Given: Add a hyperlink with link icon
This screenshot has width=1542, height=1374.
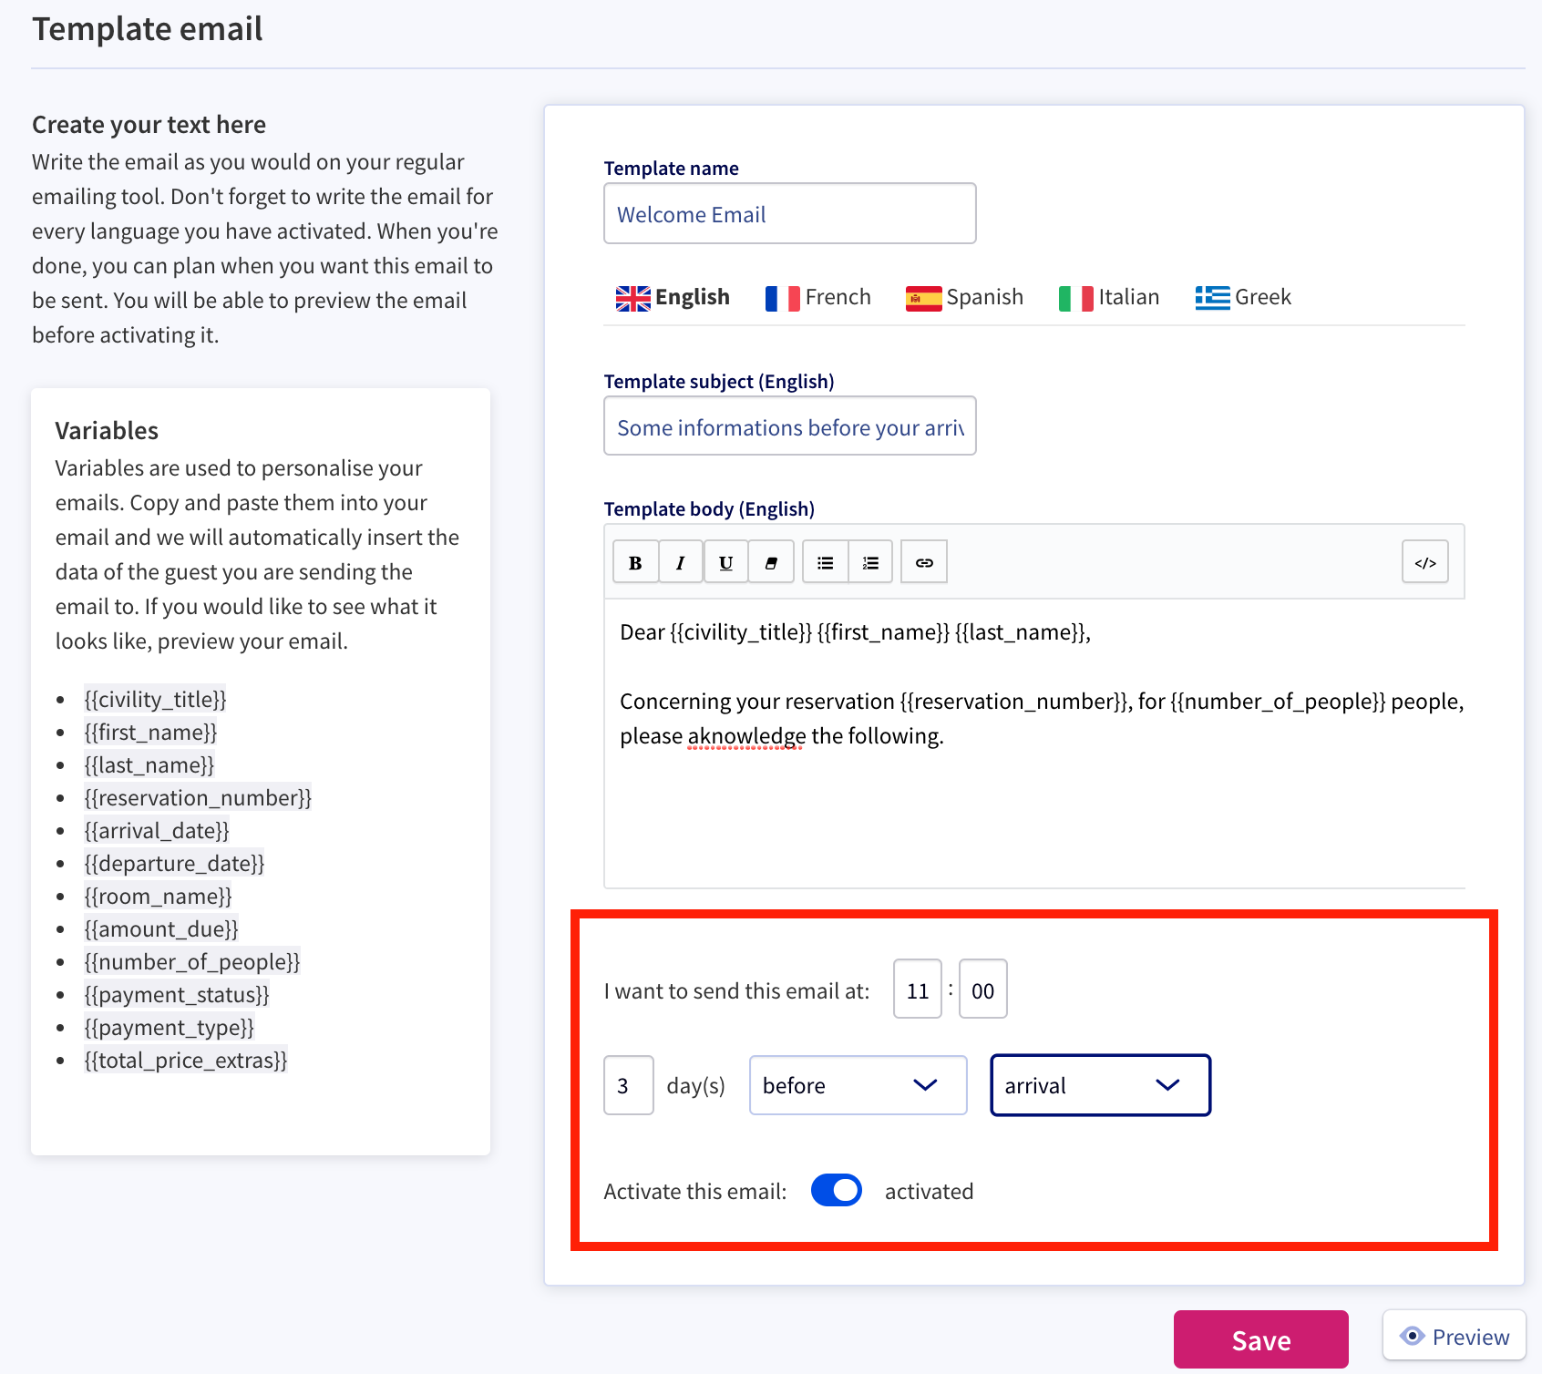Looking at the screenshot, I should 924,562.
